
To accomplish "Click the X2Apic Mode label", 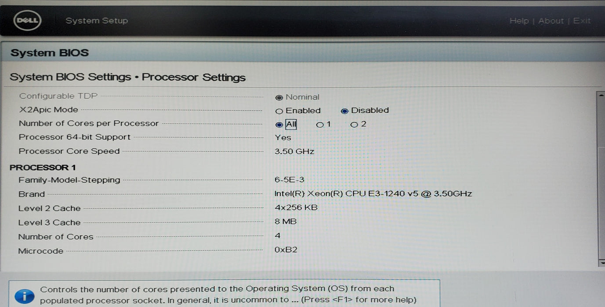I will point(48,110).
